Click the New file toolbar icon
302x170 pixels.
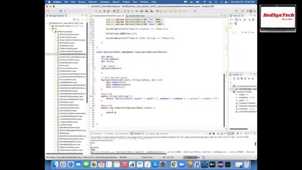(48, 11)
